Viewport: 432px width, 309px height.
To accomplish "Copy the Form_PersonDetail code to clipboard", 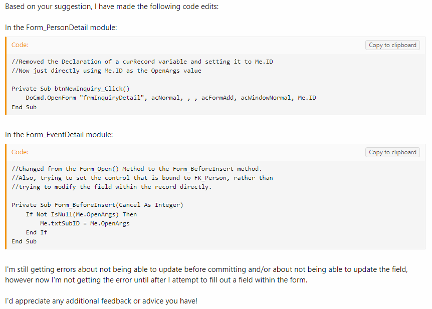I will click(392, 45).
